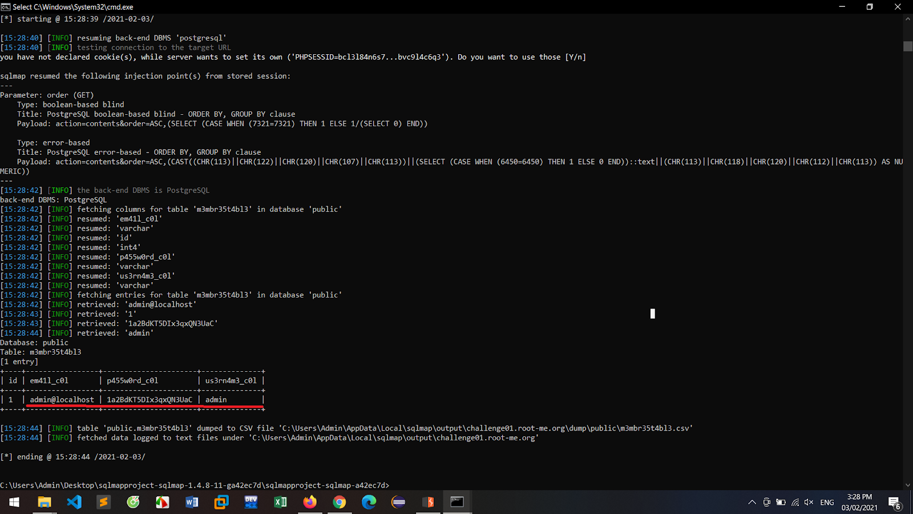Click the PHPSESSID cookie value text

click(x=369, y=57)
